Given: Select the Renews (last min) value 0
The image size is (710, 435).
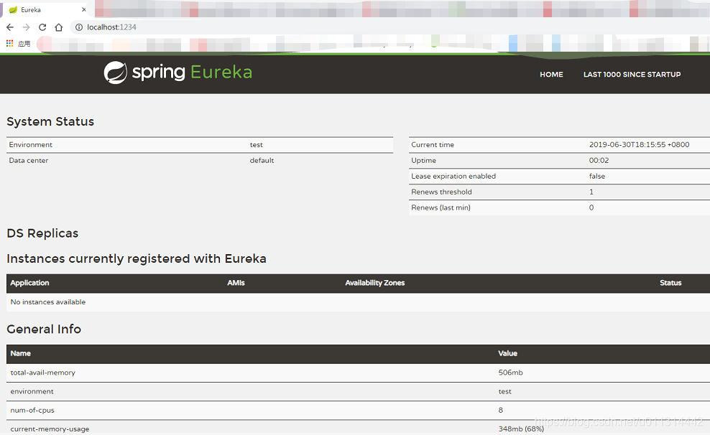Looking at the screenshot, I should (x=591, y=207).
